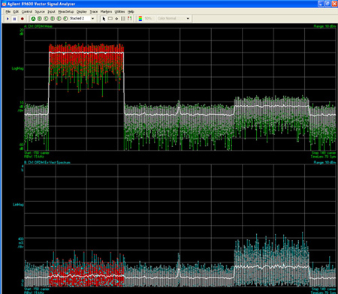Open the Markers menu
This screenshot has height=294, width=338.
click(x=106, y=11)
